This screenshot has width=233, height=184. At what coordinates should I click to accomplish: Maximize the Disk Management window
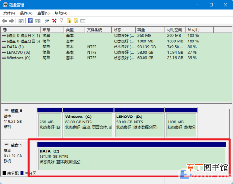point(211,5)
